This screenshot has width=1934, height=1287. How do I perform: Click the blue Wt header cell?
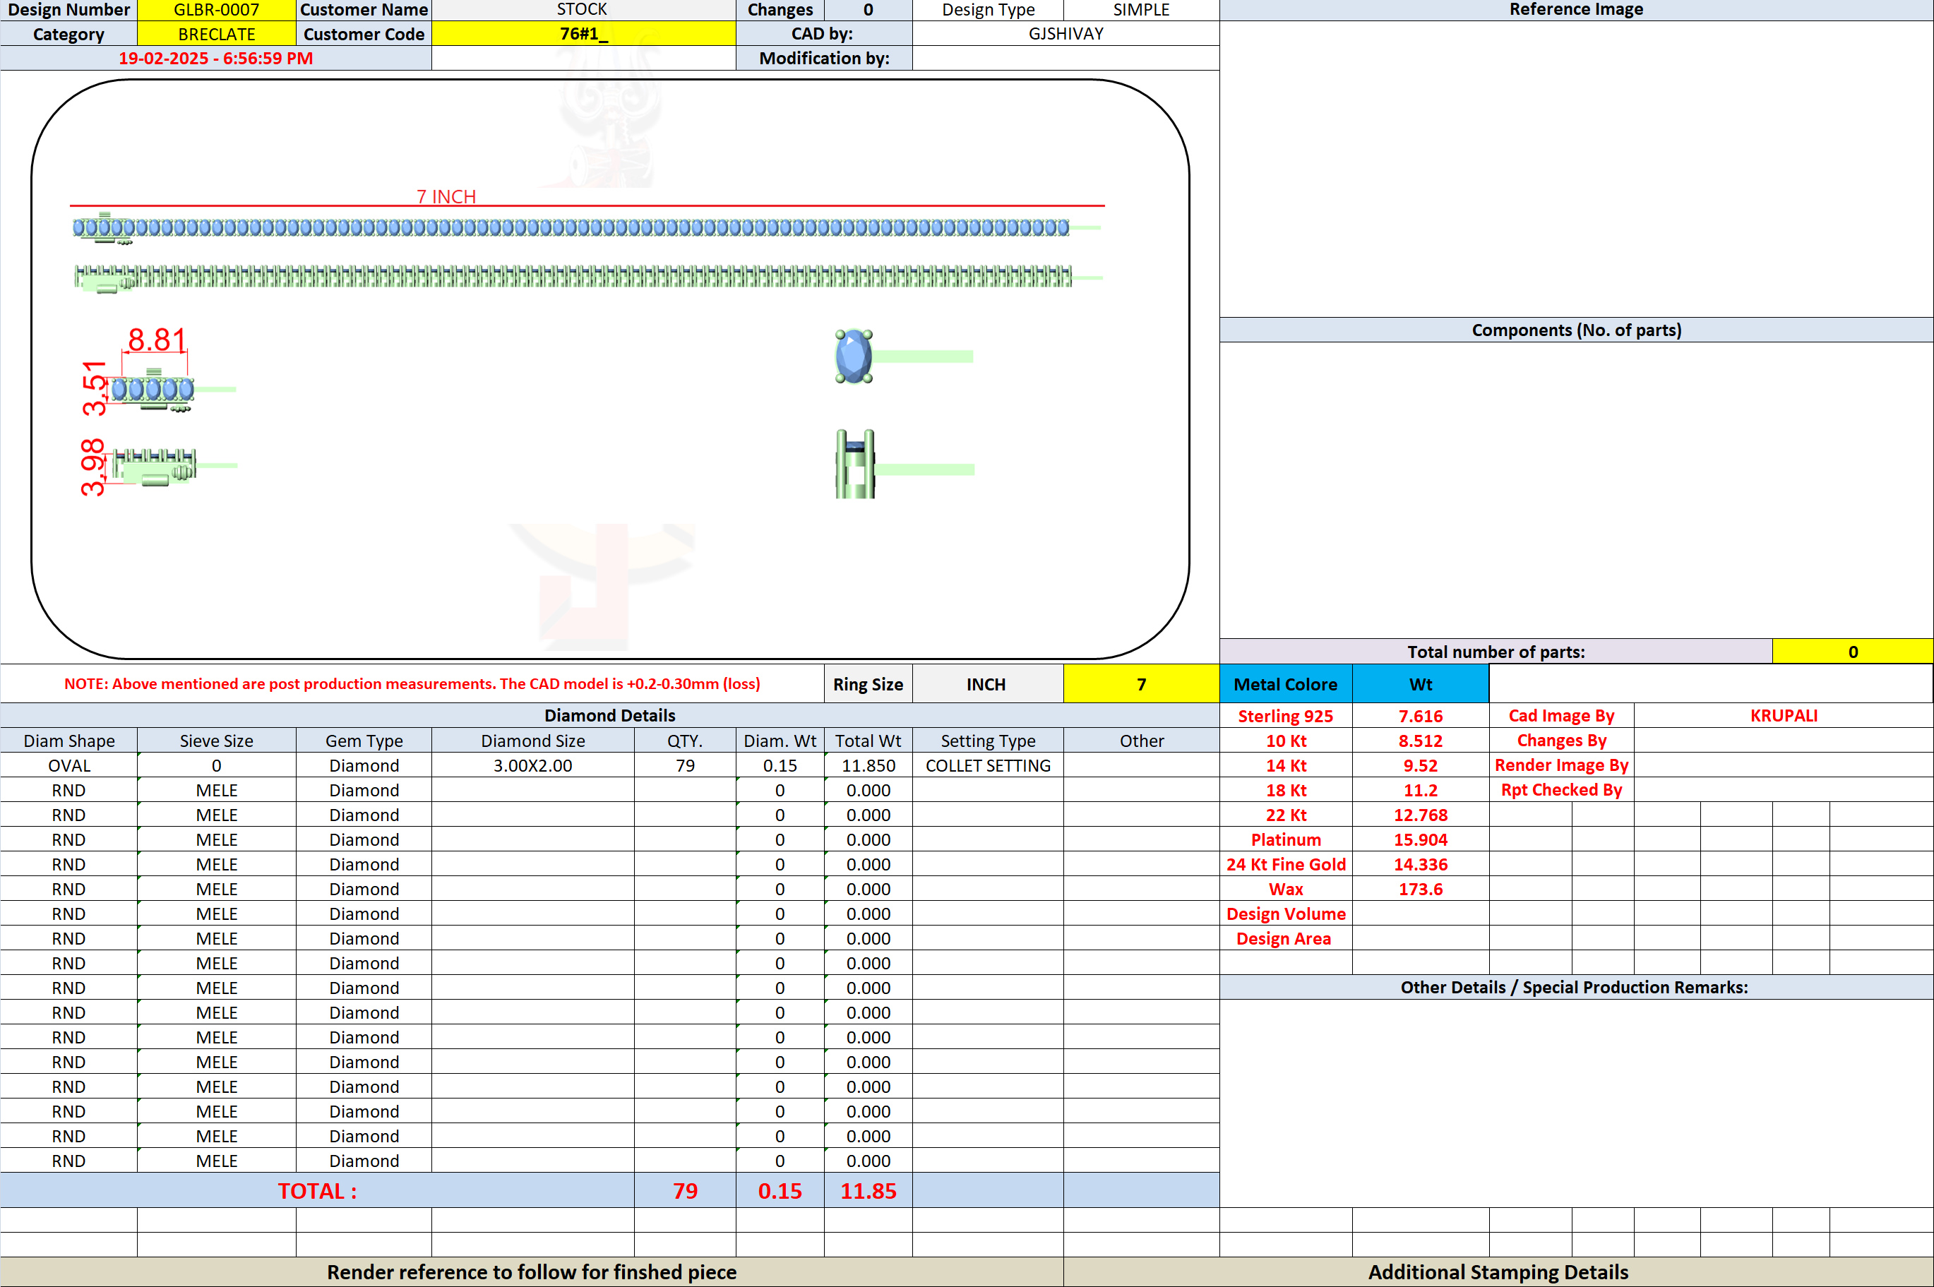[x=1420, y=683]
